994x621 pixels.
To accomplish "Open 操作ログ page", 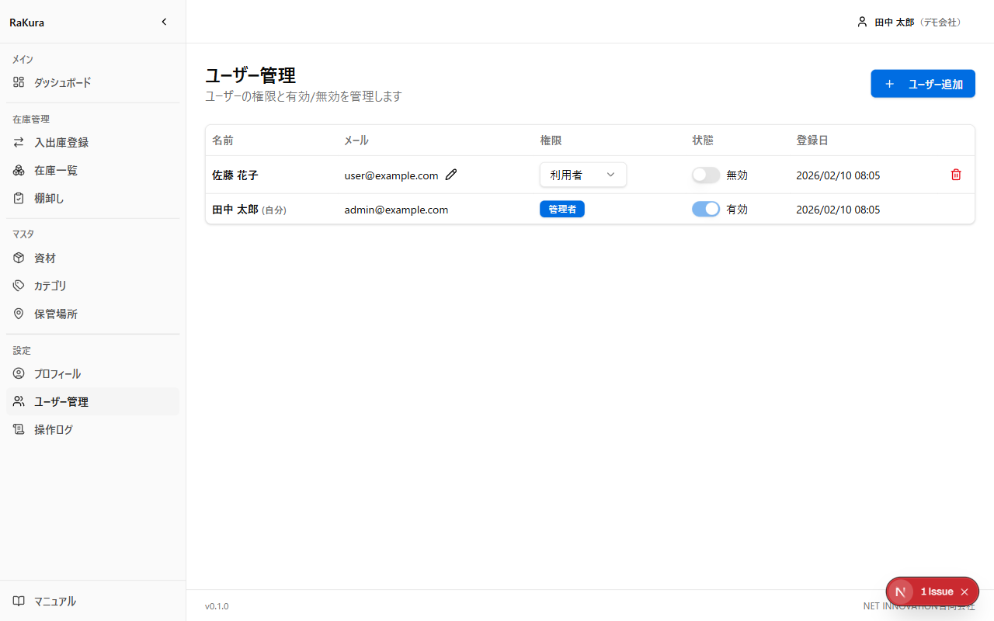I will (x=93, y=429).
